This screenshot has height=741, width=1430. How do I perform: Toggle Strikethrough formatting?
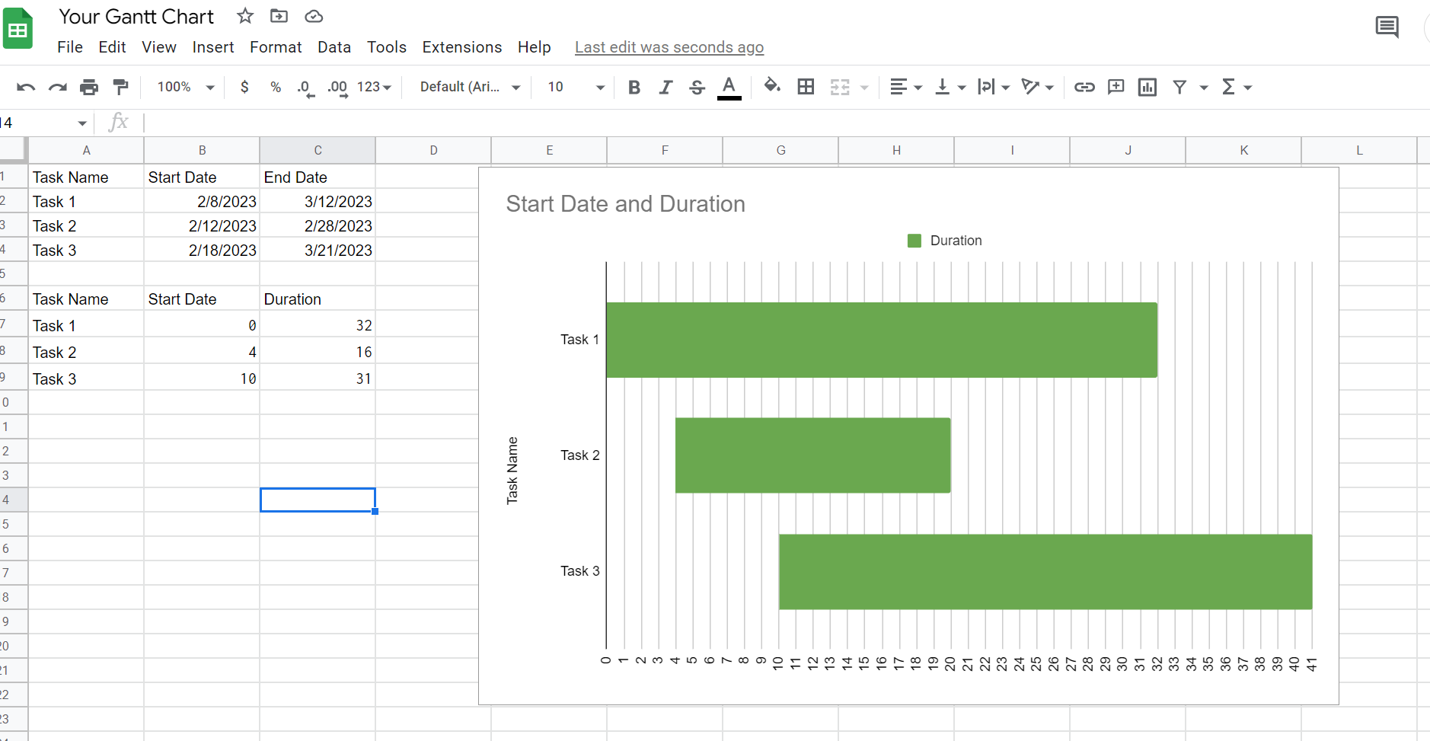(697, 87)
